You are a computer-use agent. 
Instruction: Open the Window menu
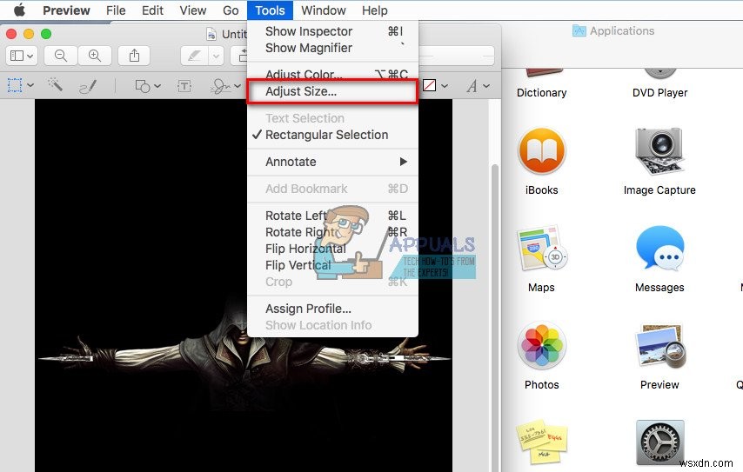tap(324, 10)
